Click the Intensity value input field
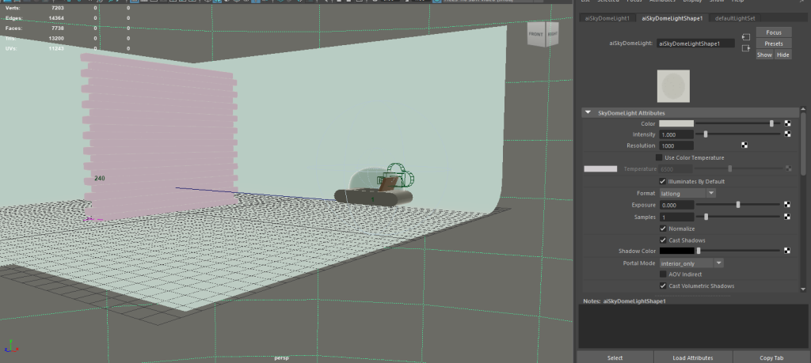 coord(676,134)
